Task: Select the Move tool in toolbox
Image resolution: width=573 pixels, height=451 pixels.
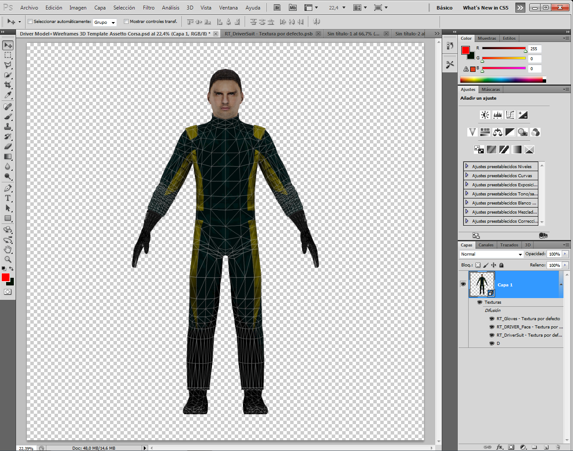Action: coord(8,45)
